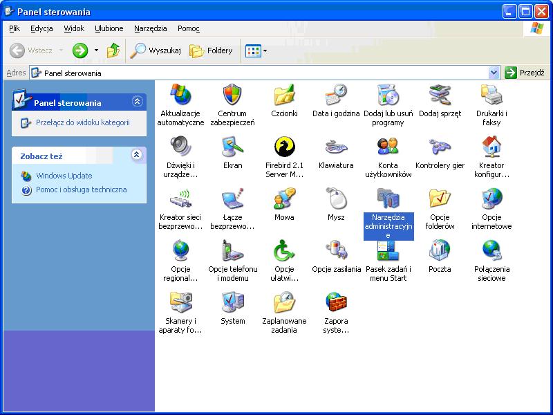
Task: Click the Up folder toolbar button
Action: coord(113,50)
